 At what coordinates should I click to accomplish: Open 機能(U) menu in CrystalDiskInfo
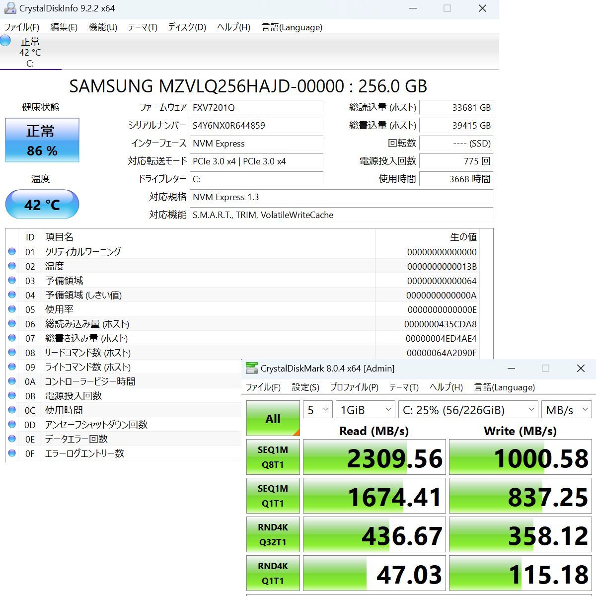pos(103,27)
